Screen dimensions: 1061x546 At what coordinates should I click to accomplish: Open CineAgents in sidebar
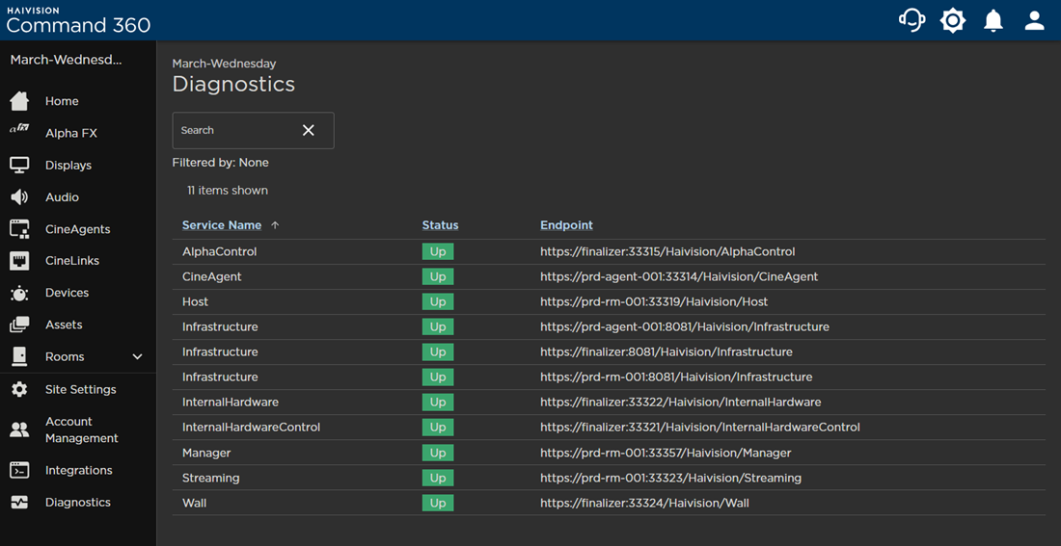78,229
